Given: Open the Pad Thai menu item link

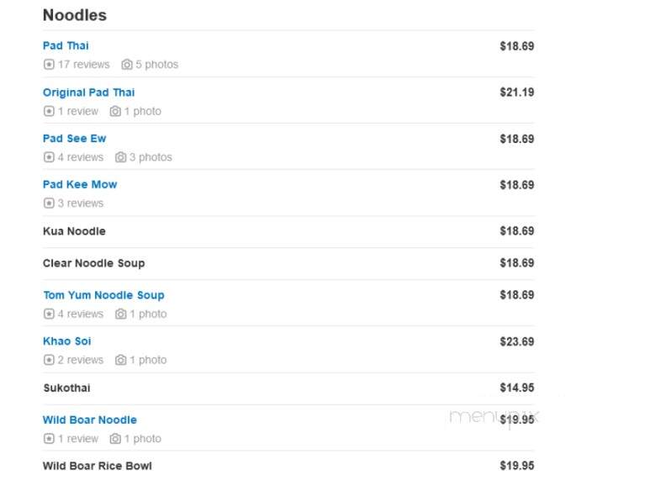Looking at the screenshot, I should click(x=66, y=45).
